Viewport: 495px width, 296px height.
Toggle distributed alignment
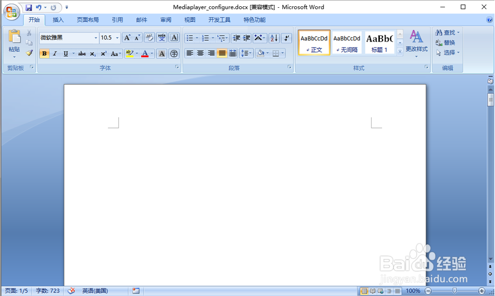coord(233,53)
